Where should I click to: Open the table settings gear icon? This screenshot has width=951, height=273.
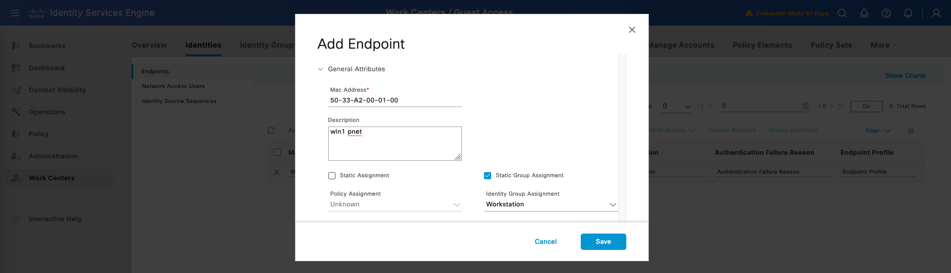pos(911,131)
